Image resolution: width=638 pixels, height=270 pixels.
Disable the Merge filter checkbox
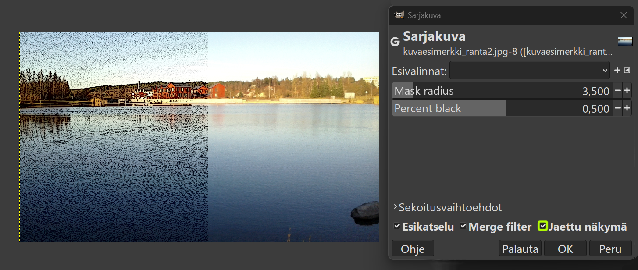(463, 226)
